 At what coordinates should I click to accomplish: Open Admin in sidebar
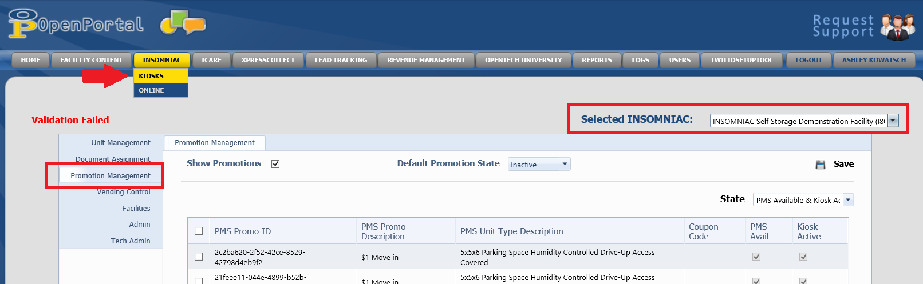click(140, 225)
